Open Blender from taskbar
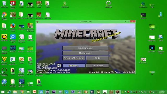Image resolution: width=167 pixels, height=94 pixels. 86,92
